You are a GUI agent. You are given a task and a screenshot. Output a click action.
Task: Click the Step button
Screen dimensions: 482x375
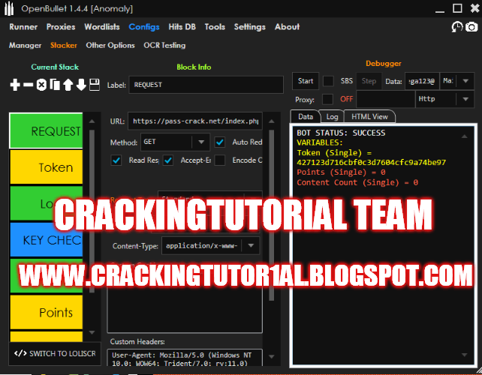pos(369,81)
